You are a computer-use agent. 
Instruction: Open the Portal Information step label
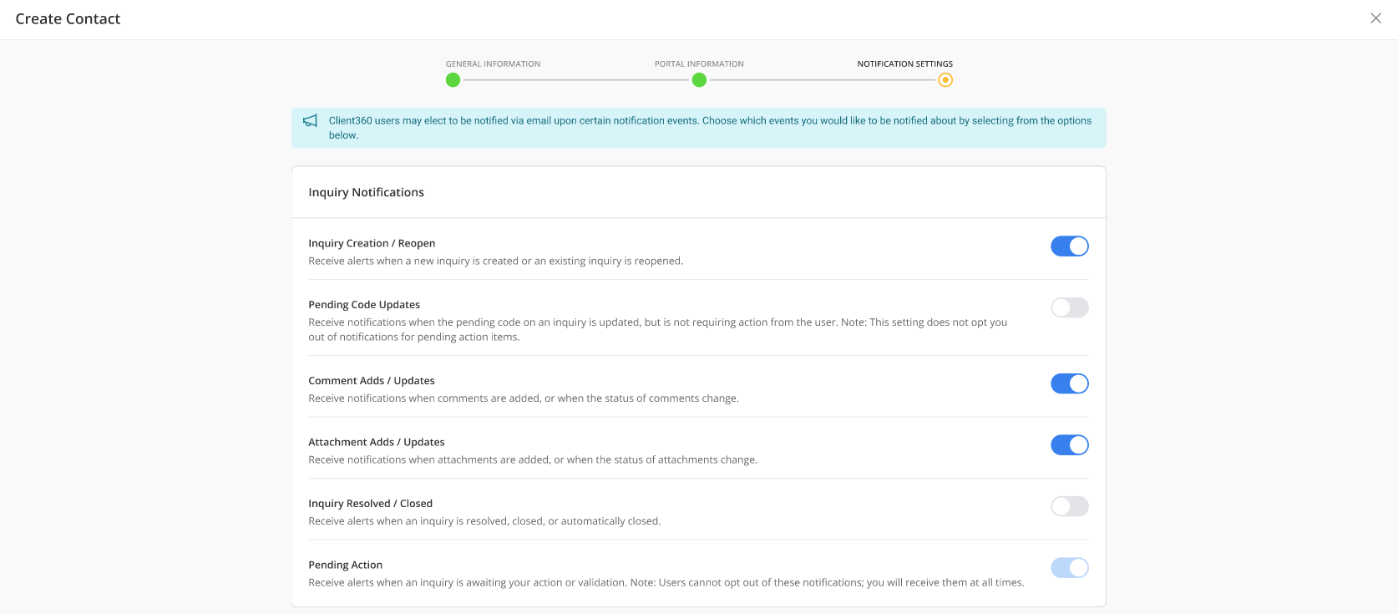[x=699, y=63]
